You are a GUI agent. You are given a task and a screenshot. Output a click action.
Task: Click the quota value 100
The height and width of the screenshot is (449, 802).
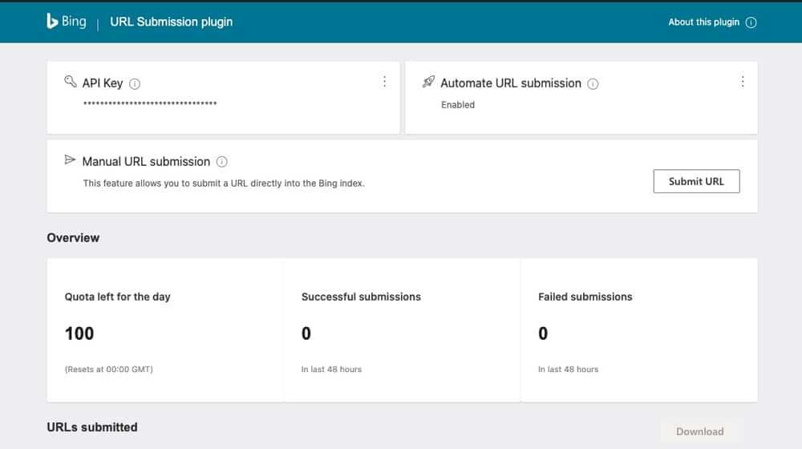click(x=79, y=334)
